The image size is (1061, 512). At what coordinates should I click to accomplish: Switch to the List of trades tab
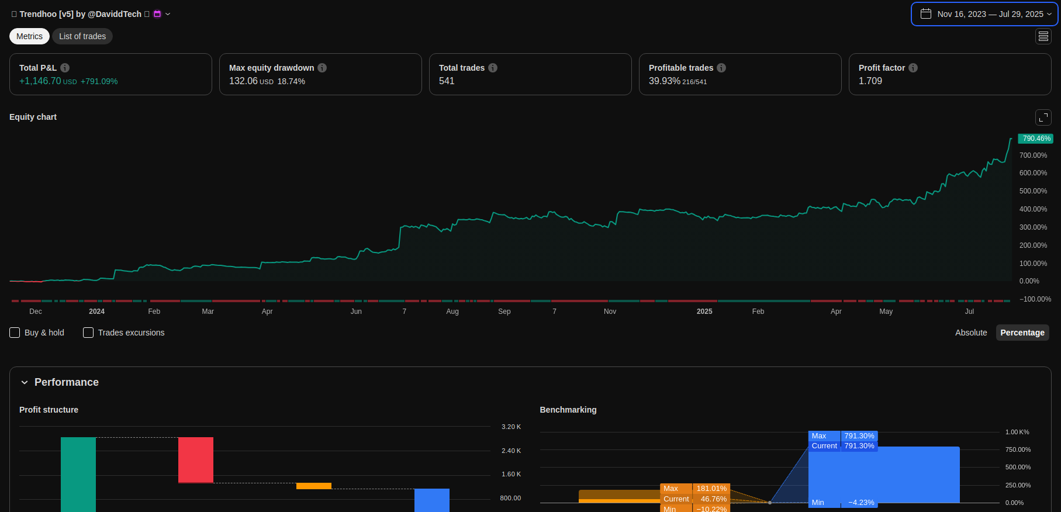coord(82,36)
